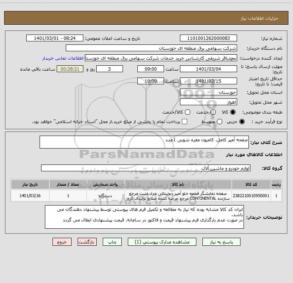Image resolution: width=293 pixels, height=283 pixels.
Task: Click the نام کالا column header
Action: 178,184
